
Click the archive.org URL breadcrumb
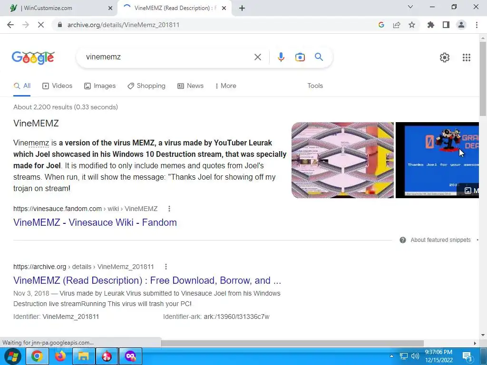pos(84,267)
